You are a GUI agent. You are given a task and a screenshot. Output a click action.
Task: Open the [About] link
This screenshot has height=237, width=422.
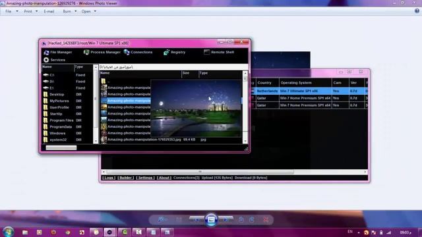point(164,178)
